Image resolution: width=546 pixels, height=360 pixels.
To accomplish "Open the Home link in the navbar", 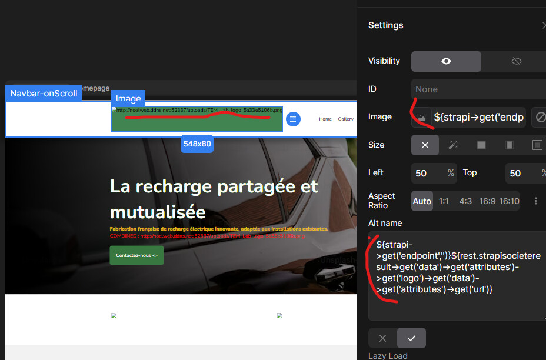I will [325, 119].
